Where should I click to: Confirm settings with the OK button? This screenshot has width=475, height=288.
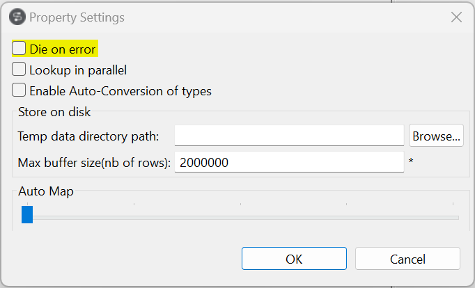(x=294, y=259)
